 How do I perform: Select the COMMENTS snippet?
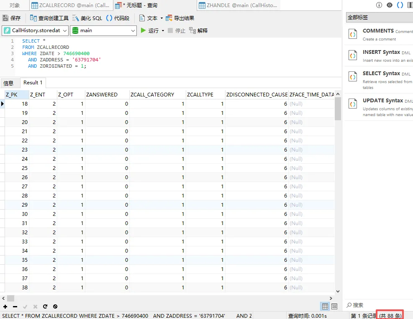point(379,34)
